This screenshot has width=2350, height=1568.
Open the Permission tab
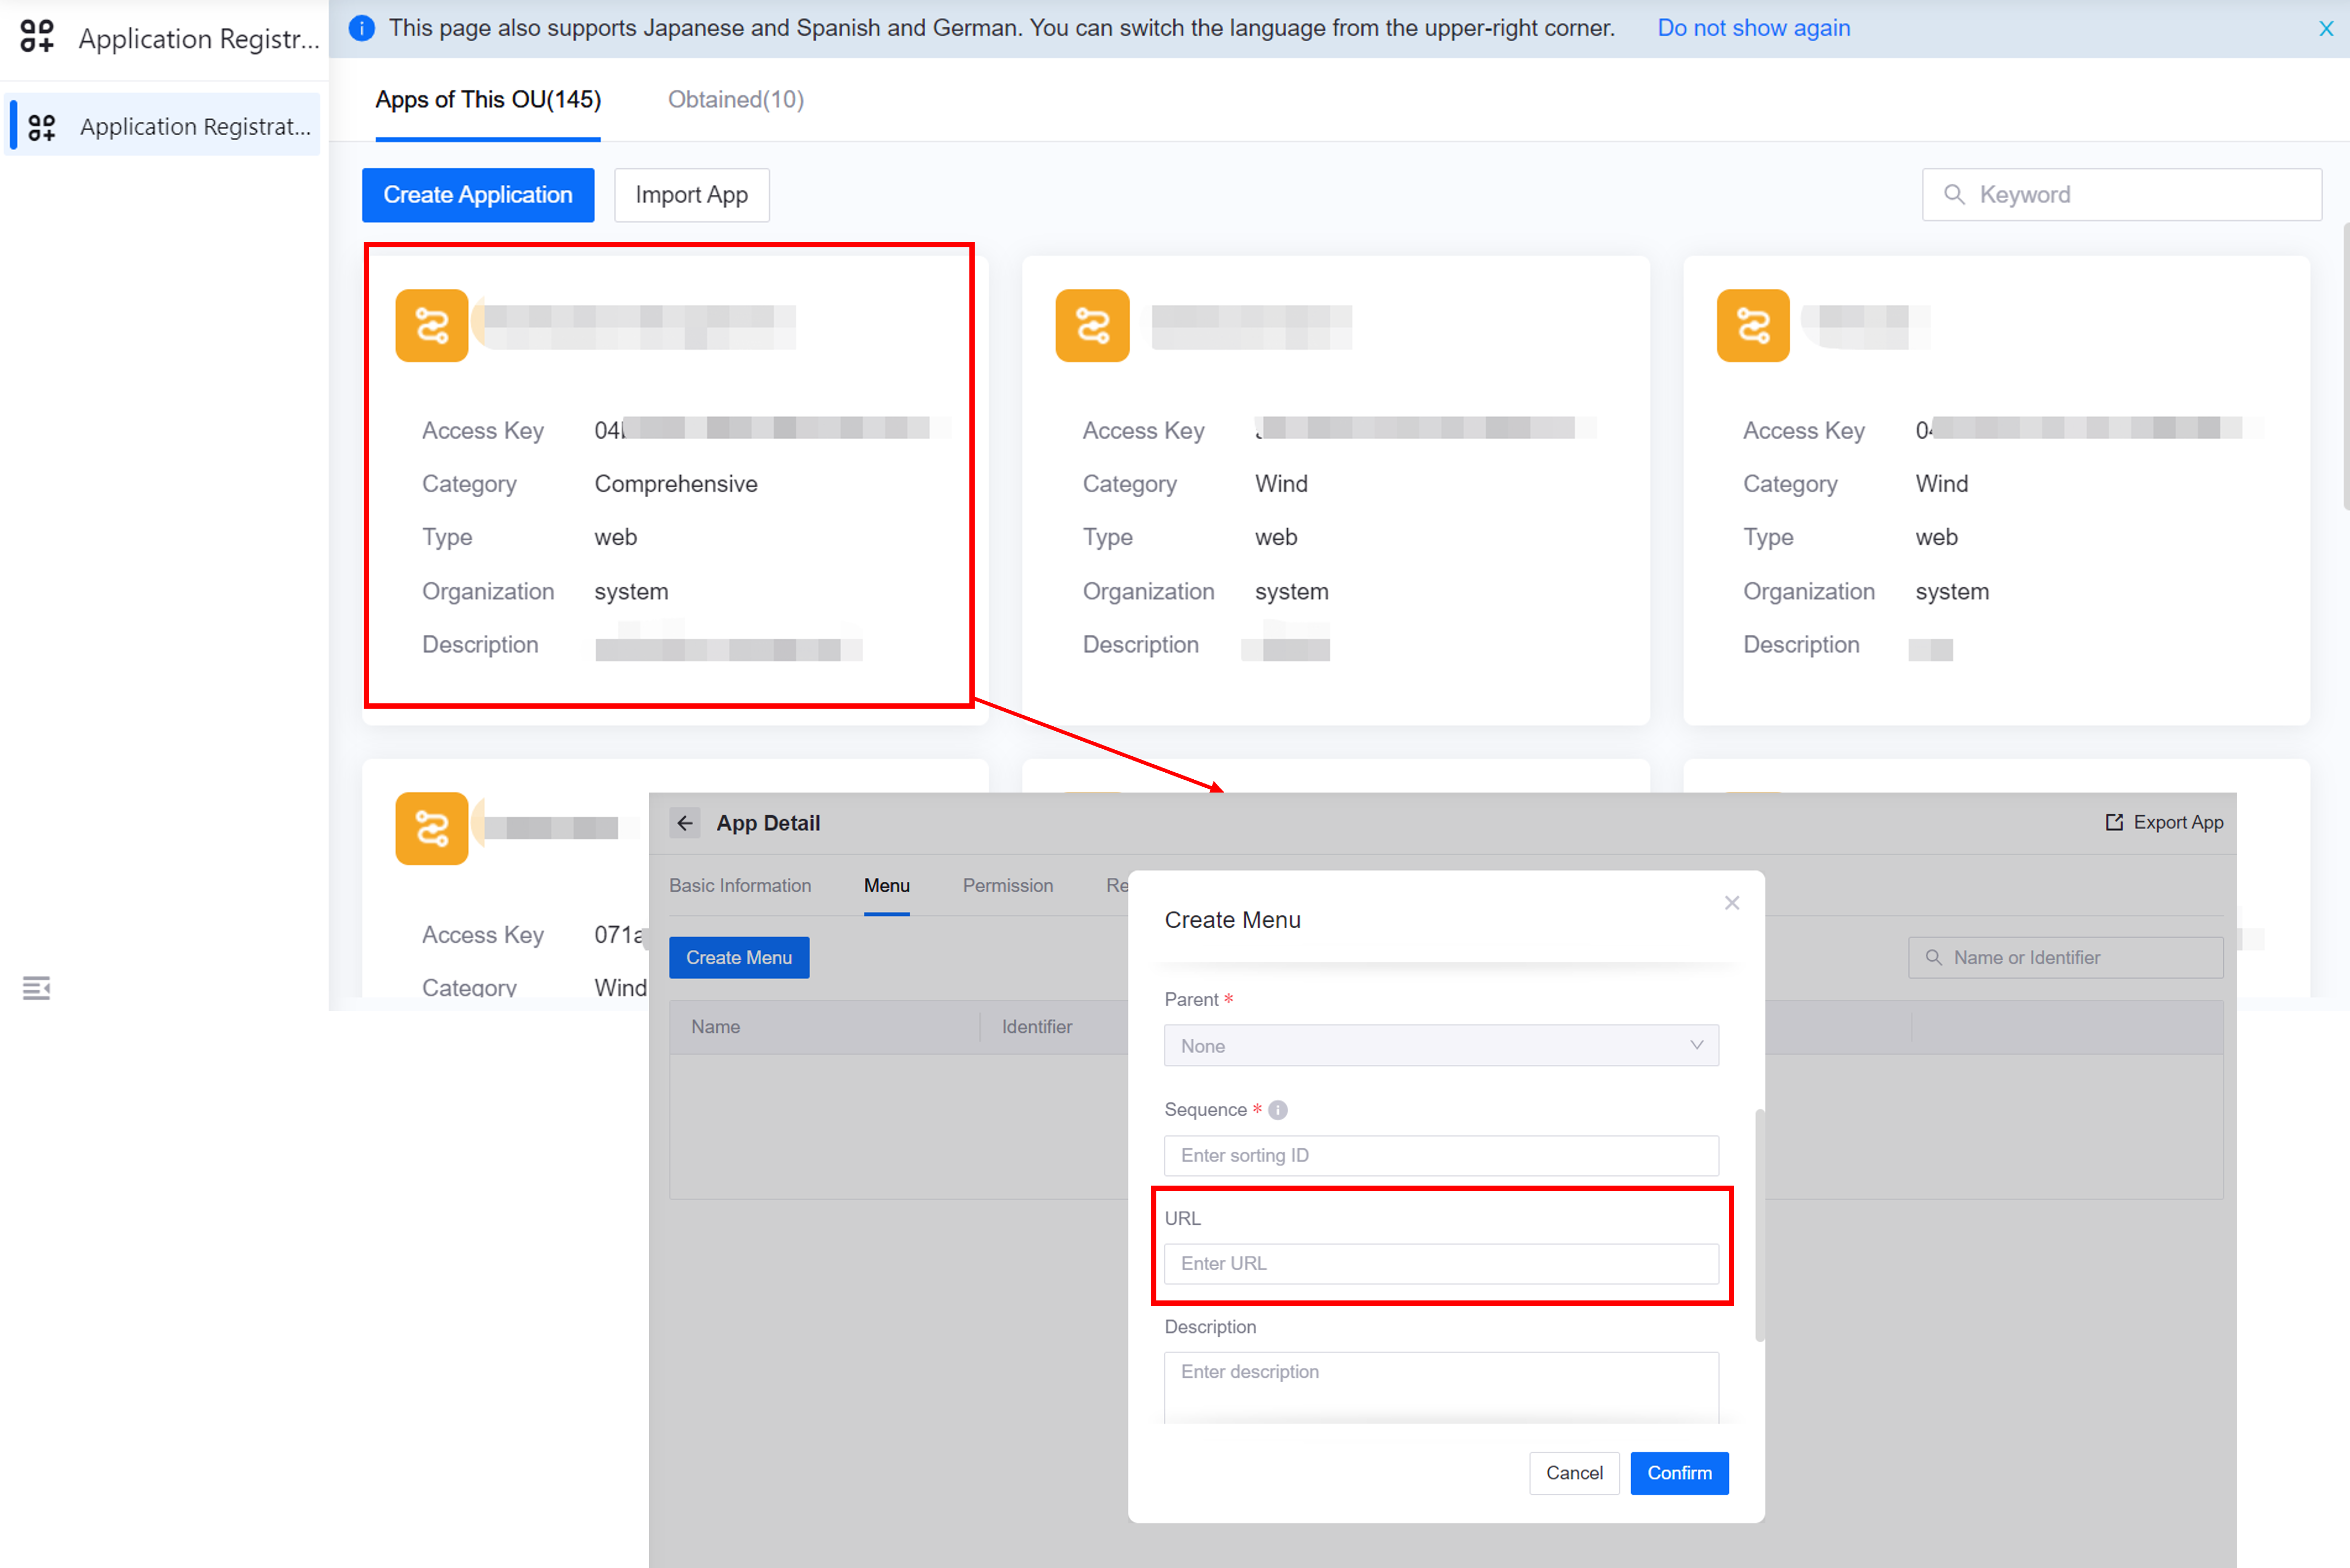click(1007, 885)
